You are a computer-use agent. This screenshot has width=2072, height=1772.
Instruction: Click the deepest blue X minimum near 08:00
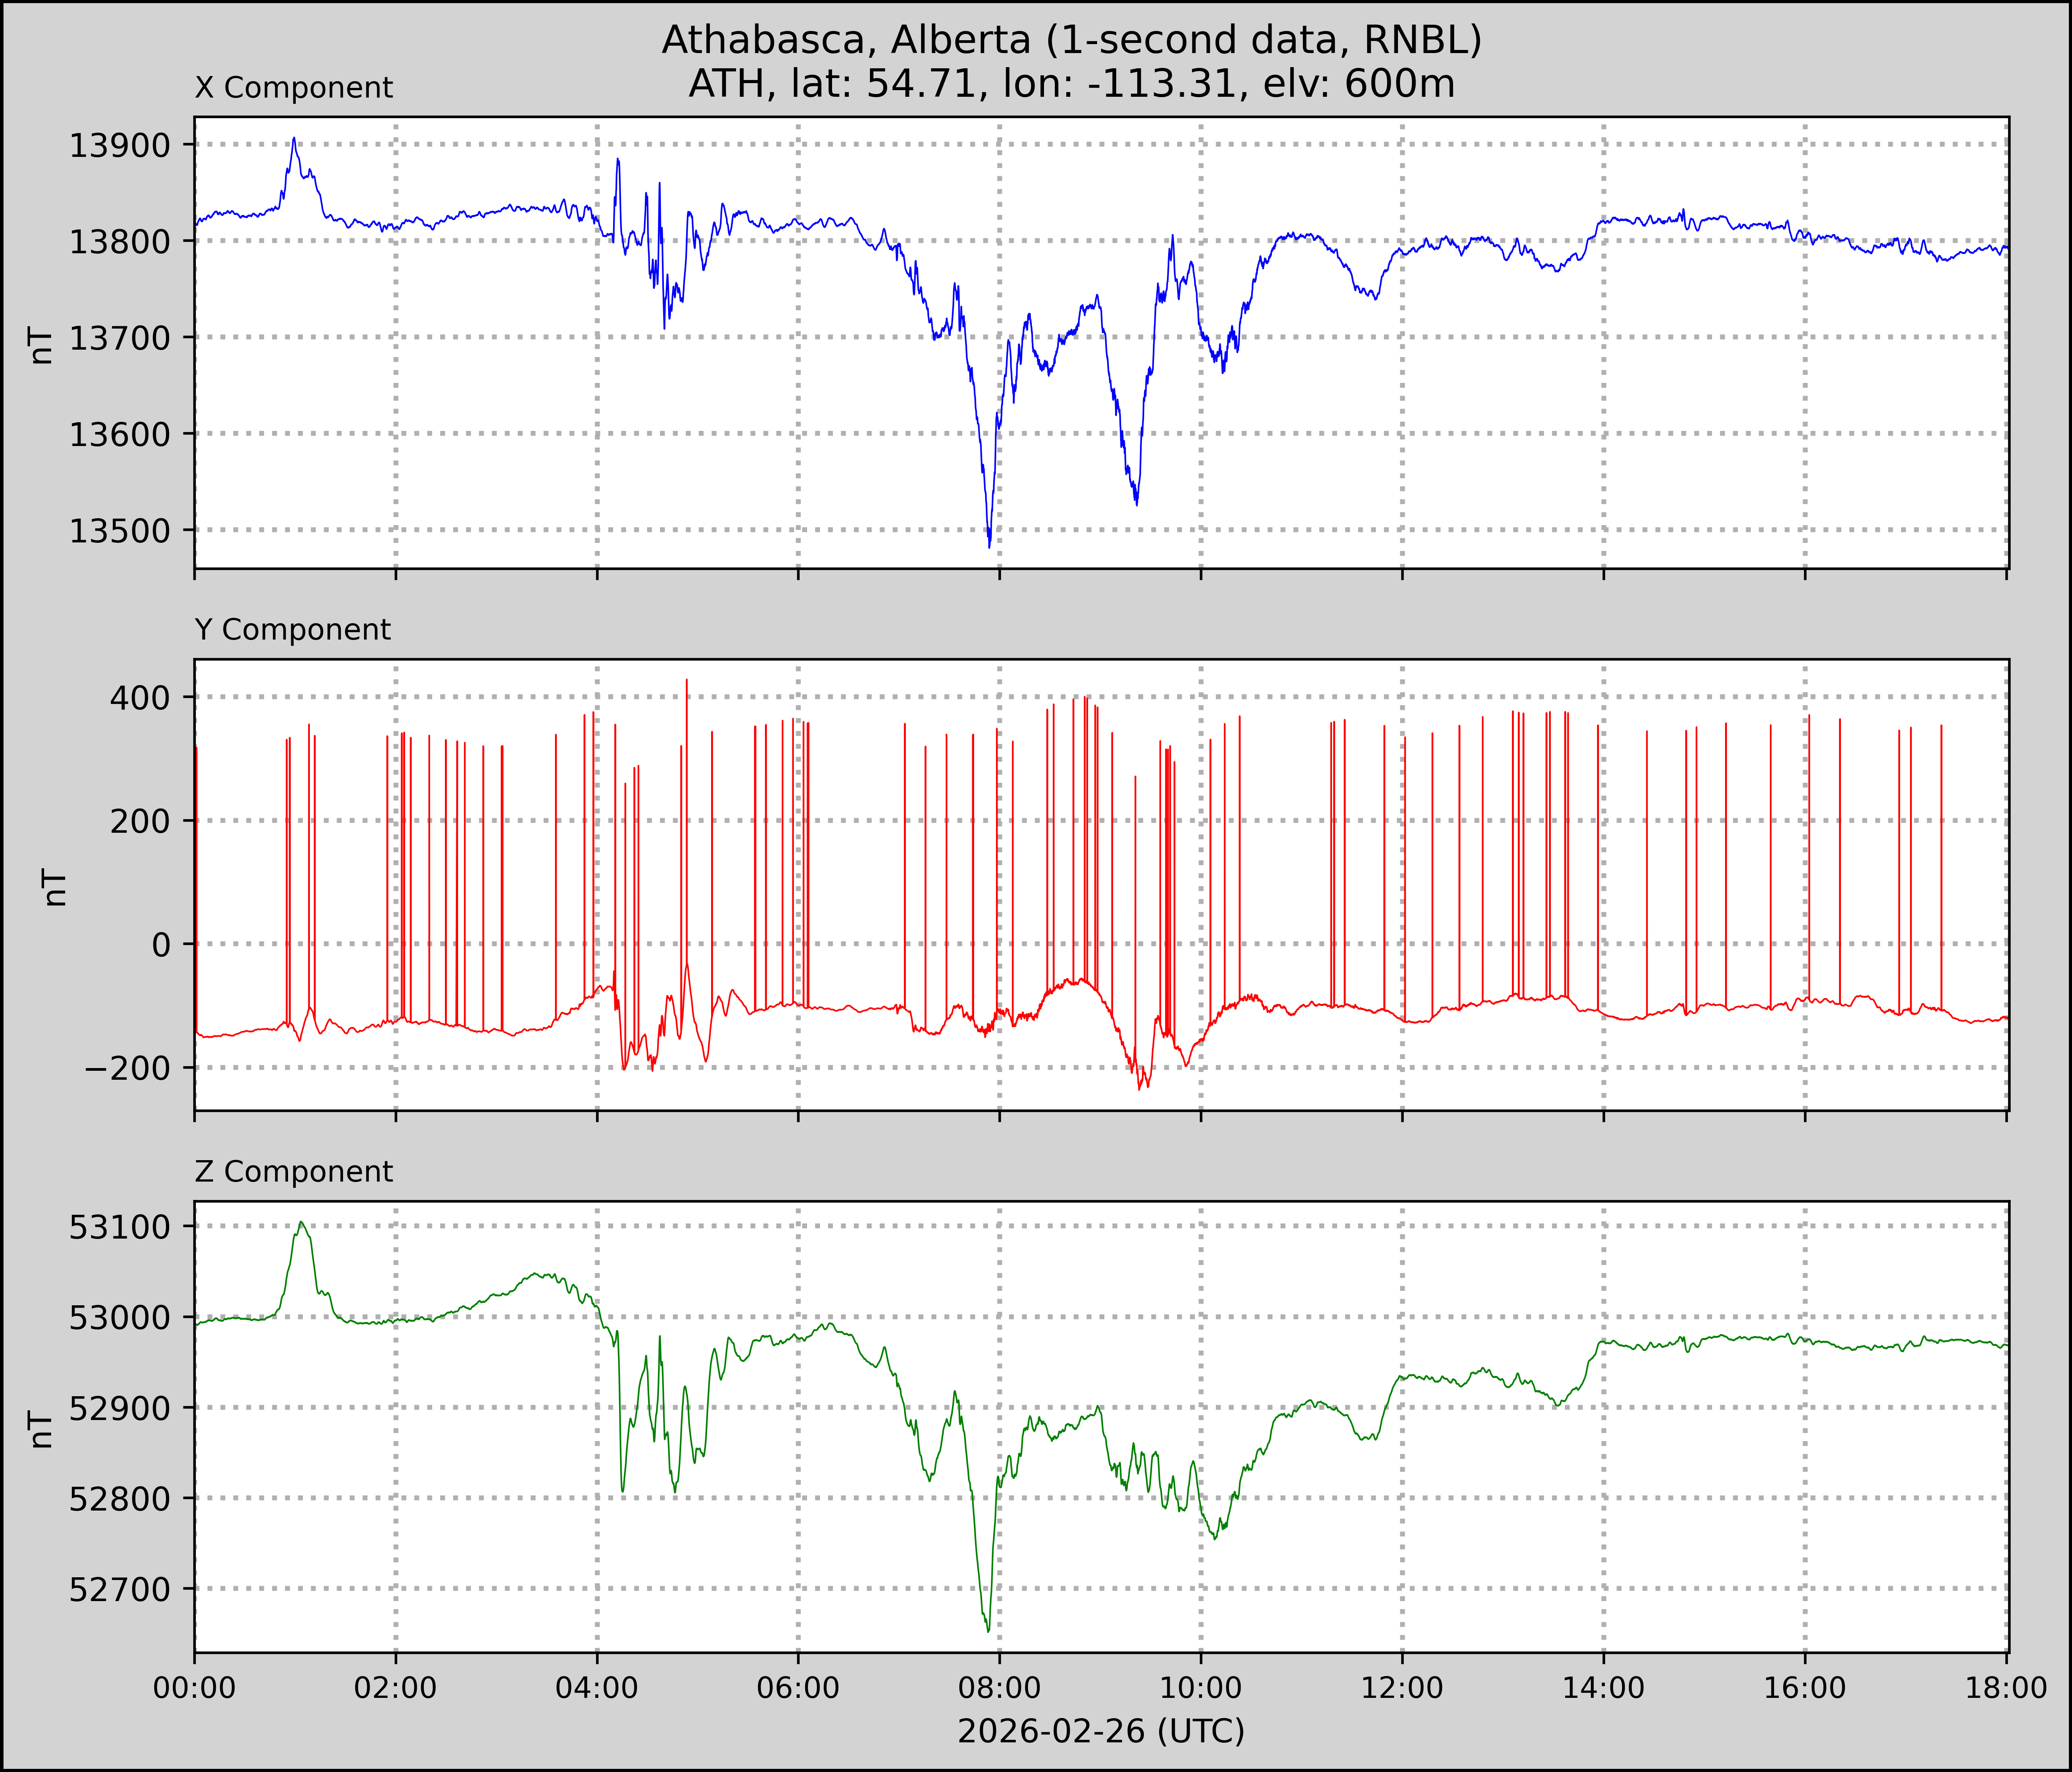click(x=989, y=545)
